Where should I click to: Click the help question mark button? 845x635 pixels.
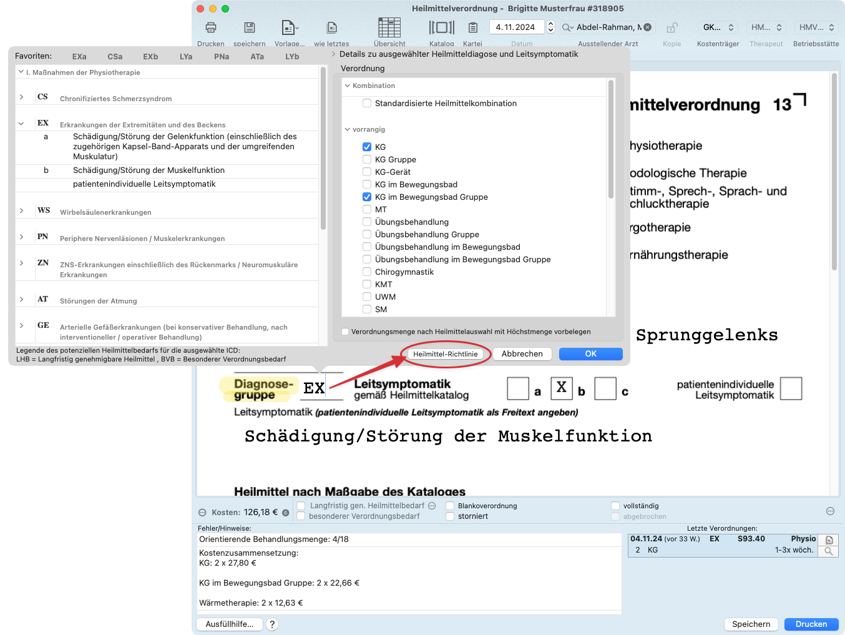click(x=272, y=624)
